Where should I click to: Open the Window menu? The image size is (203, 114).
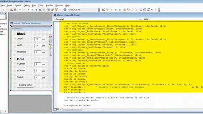click(x=59, y=6)
